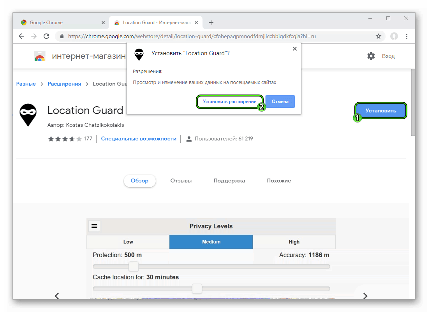The width and height of the screenshot is (428, 312).
Task: Click the Chrome Web Store rainbow logo
Action: click(x=40, y=56)
